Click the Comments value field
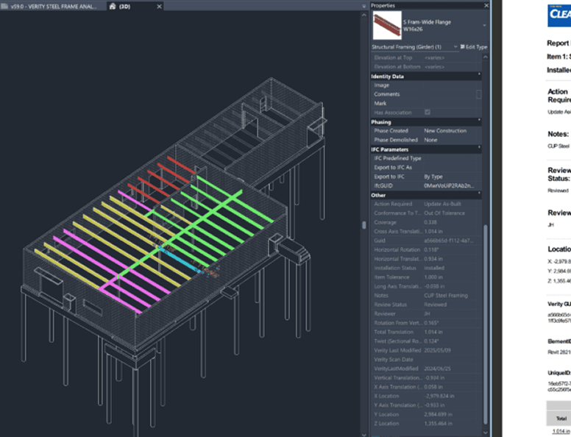 click(449, 94)
